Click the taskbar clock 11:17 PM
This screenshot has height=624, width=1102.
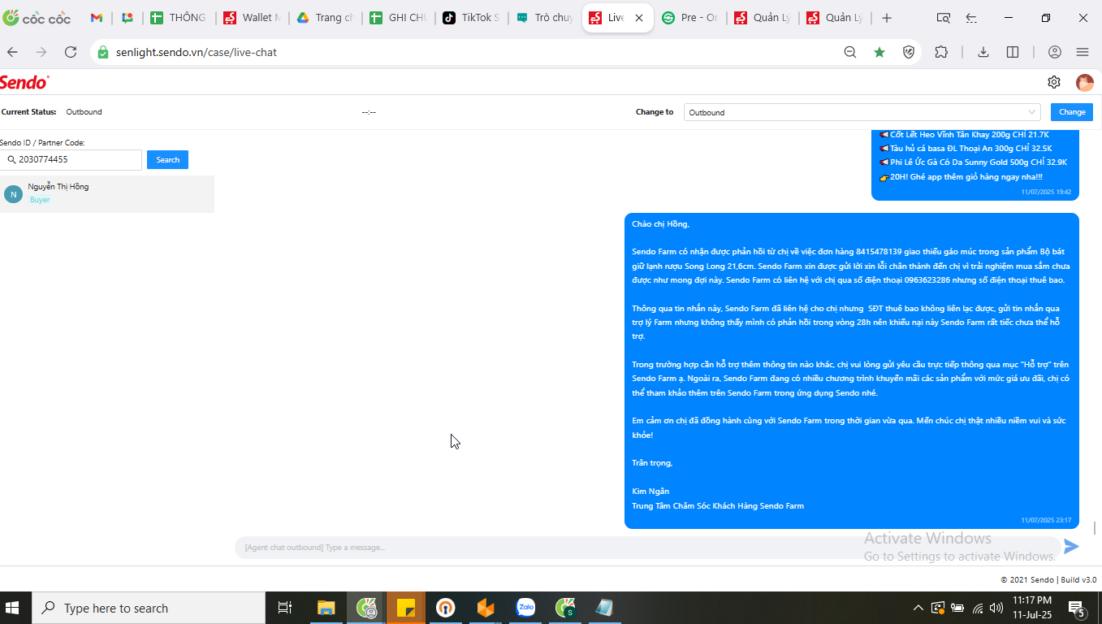tap(1032, 600)
